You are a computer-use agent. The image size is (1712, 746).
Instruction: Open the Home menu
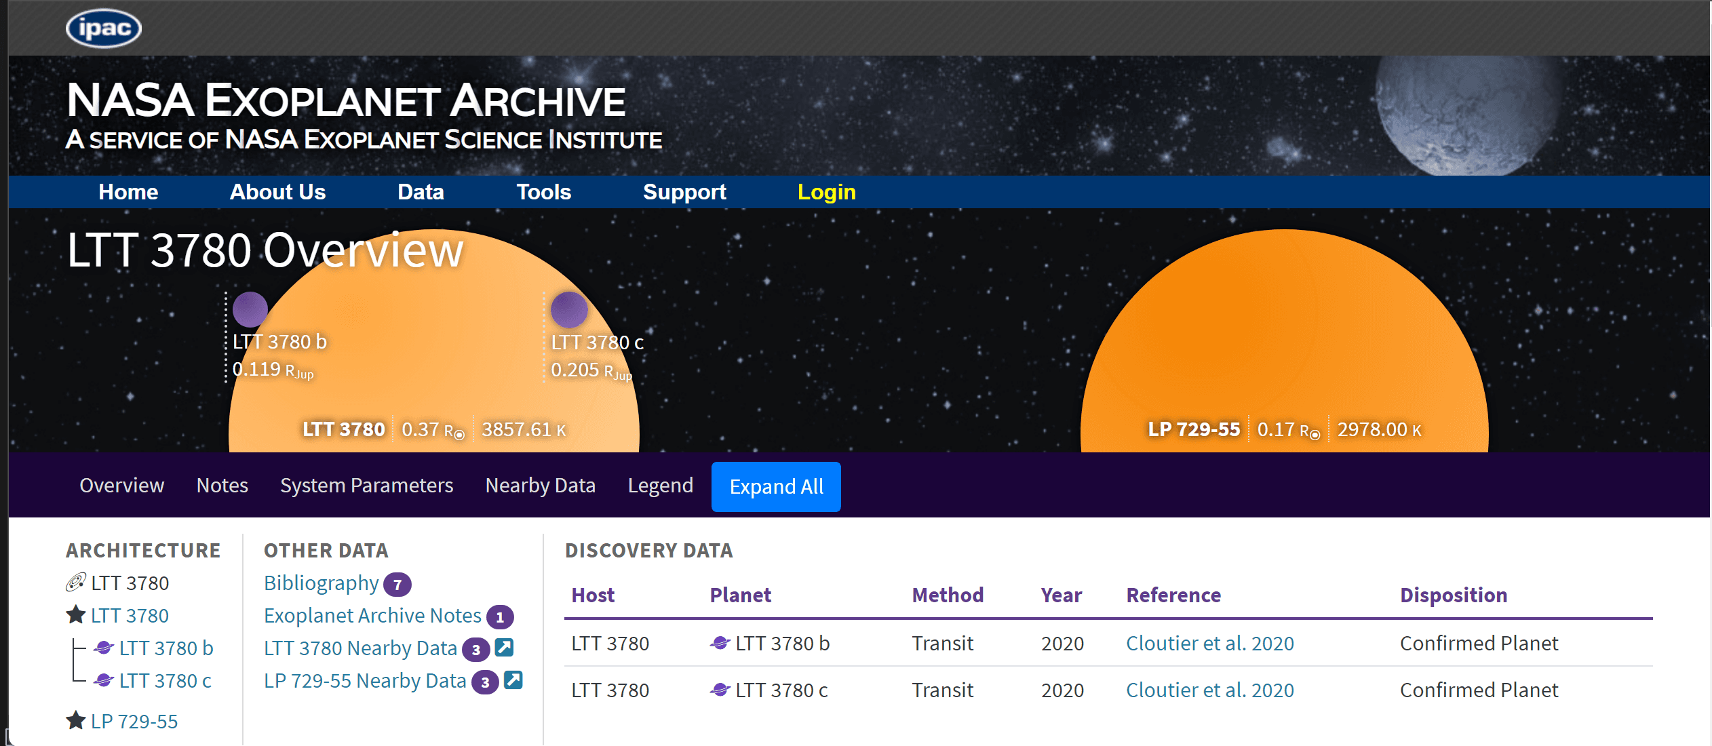click(128, 192)
